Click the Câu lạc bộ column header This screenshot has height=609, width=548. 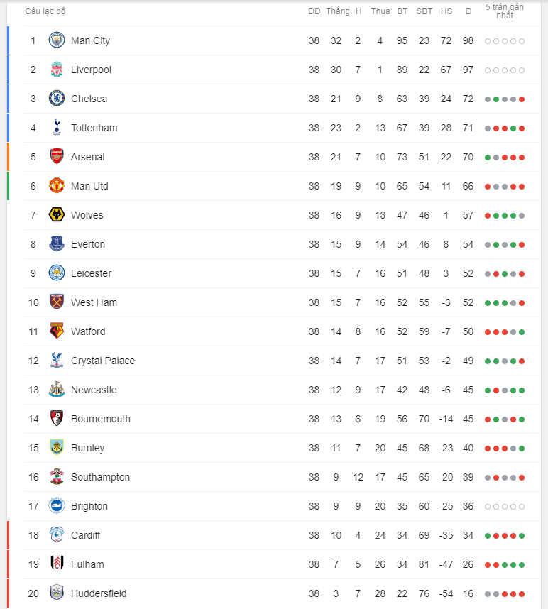pos(45,11)
